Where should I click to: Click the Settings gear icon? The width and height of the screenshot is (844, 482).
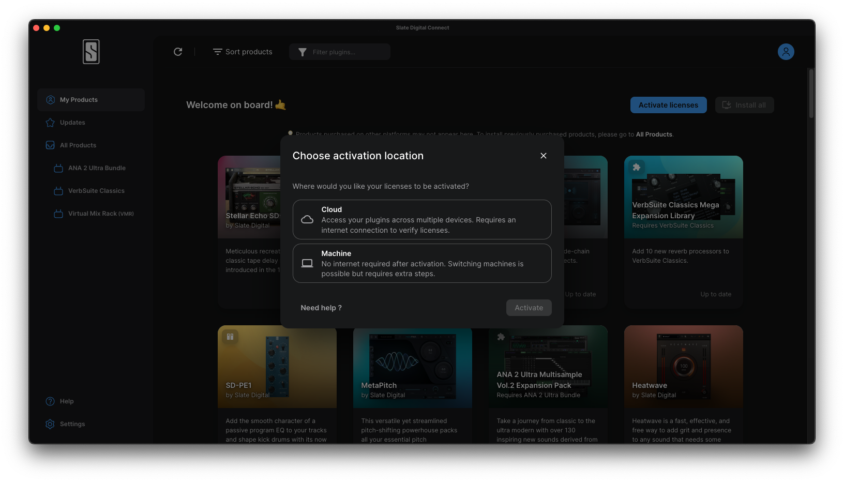click(x=50, y=424)
